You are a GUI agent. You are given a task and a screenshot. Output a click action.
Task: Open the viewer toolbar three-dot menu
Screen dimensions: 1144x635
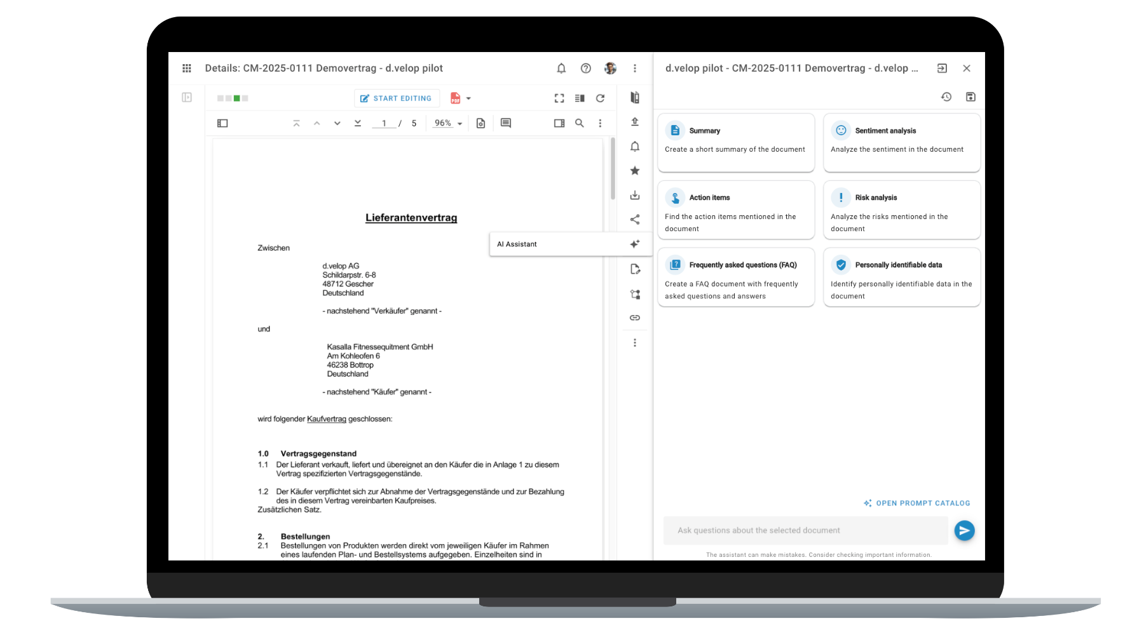(600, 123)
